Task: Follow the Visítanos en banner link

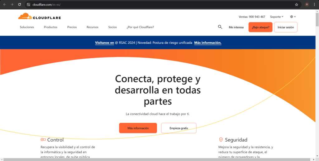Action: pos(104,43)
